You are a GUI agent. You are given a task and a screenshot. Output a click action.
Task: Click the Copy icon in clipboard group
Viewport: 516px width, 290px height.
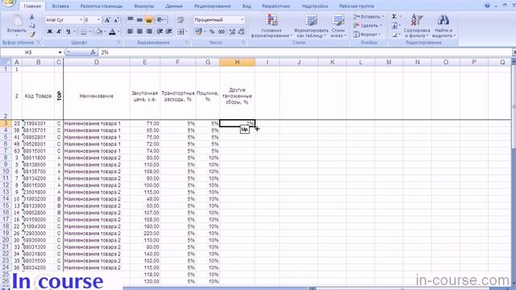[x=32, y=25]
